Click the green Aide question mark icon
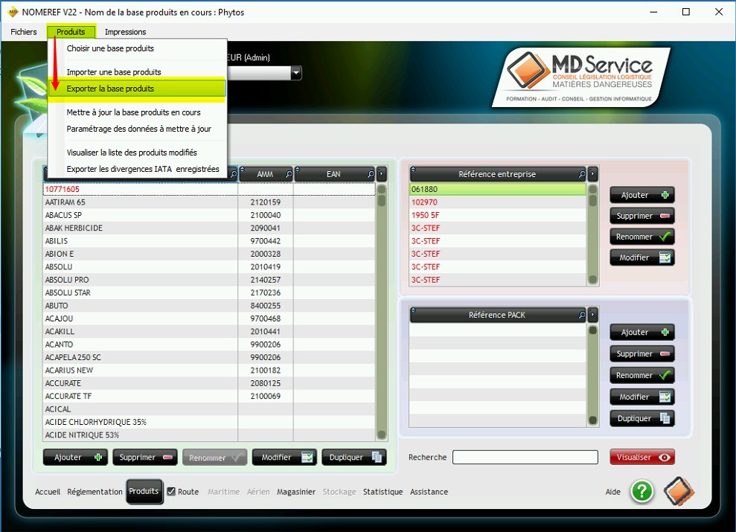The height and width of the screenshot is (532, 736). pyautogui.click(x=642, y=491)
